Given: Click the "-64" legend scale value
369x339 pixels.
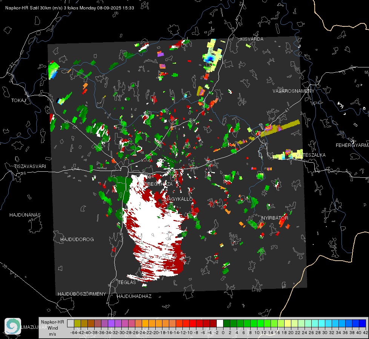Looking at the screenshot, I should tap(73, 333).
